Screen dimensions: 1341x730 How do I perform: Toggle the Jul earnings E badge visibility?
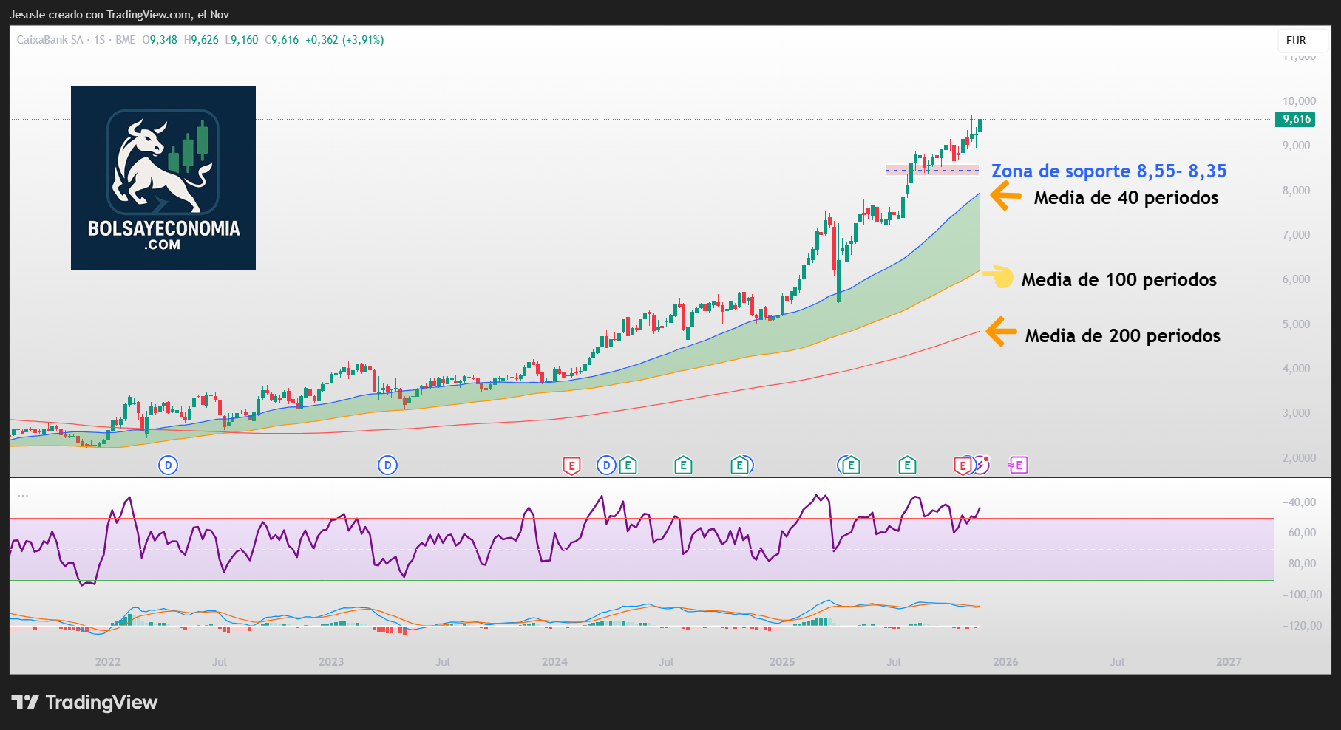(906, 465)
